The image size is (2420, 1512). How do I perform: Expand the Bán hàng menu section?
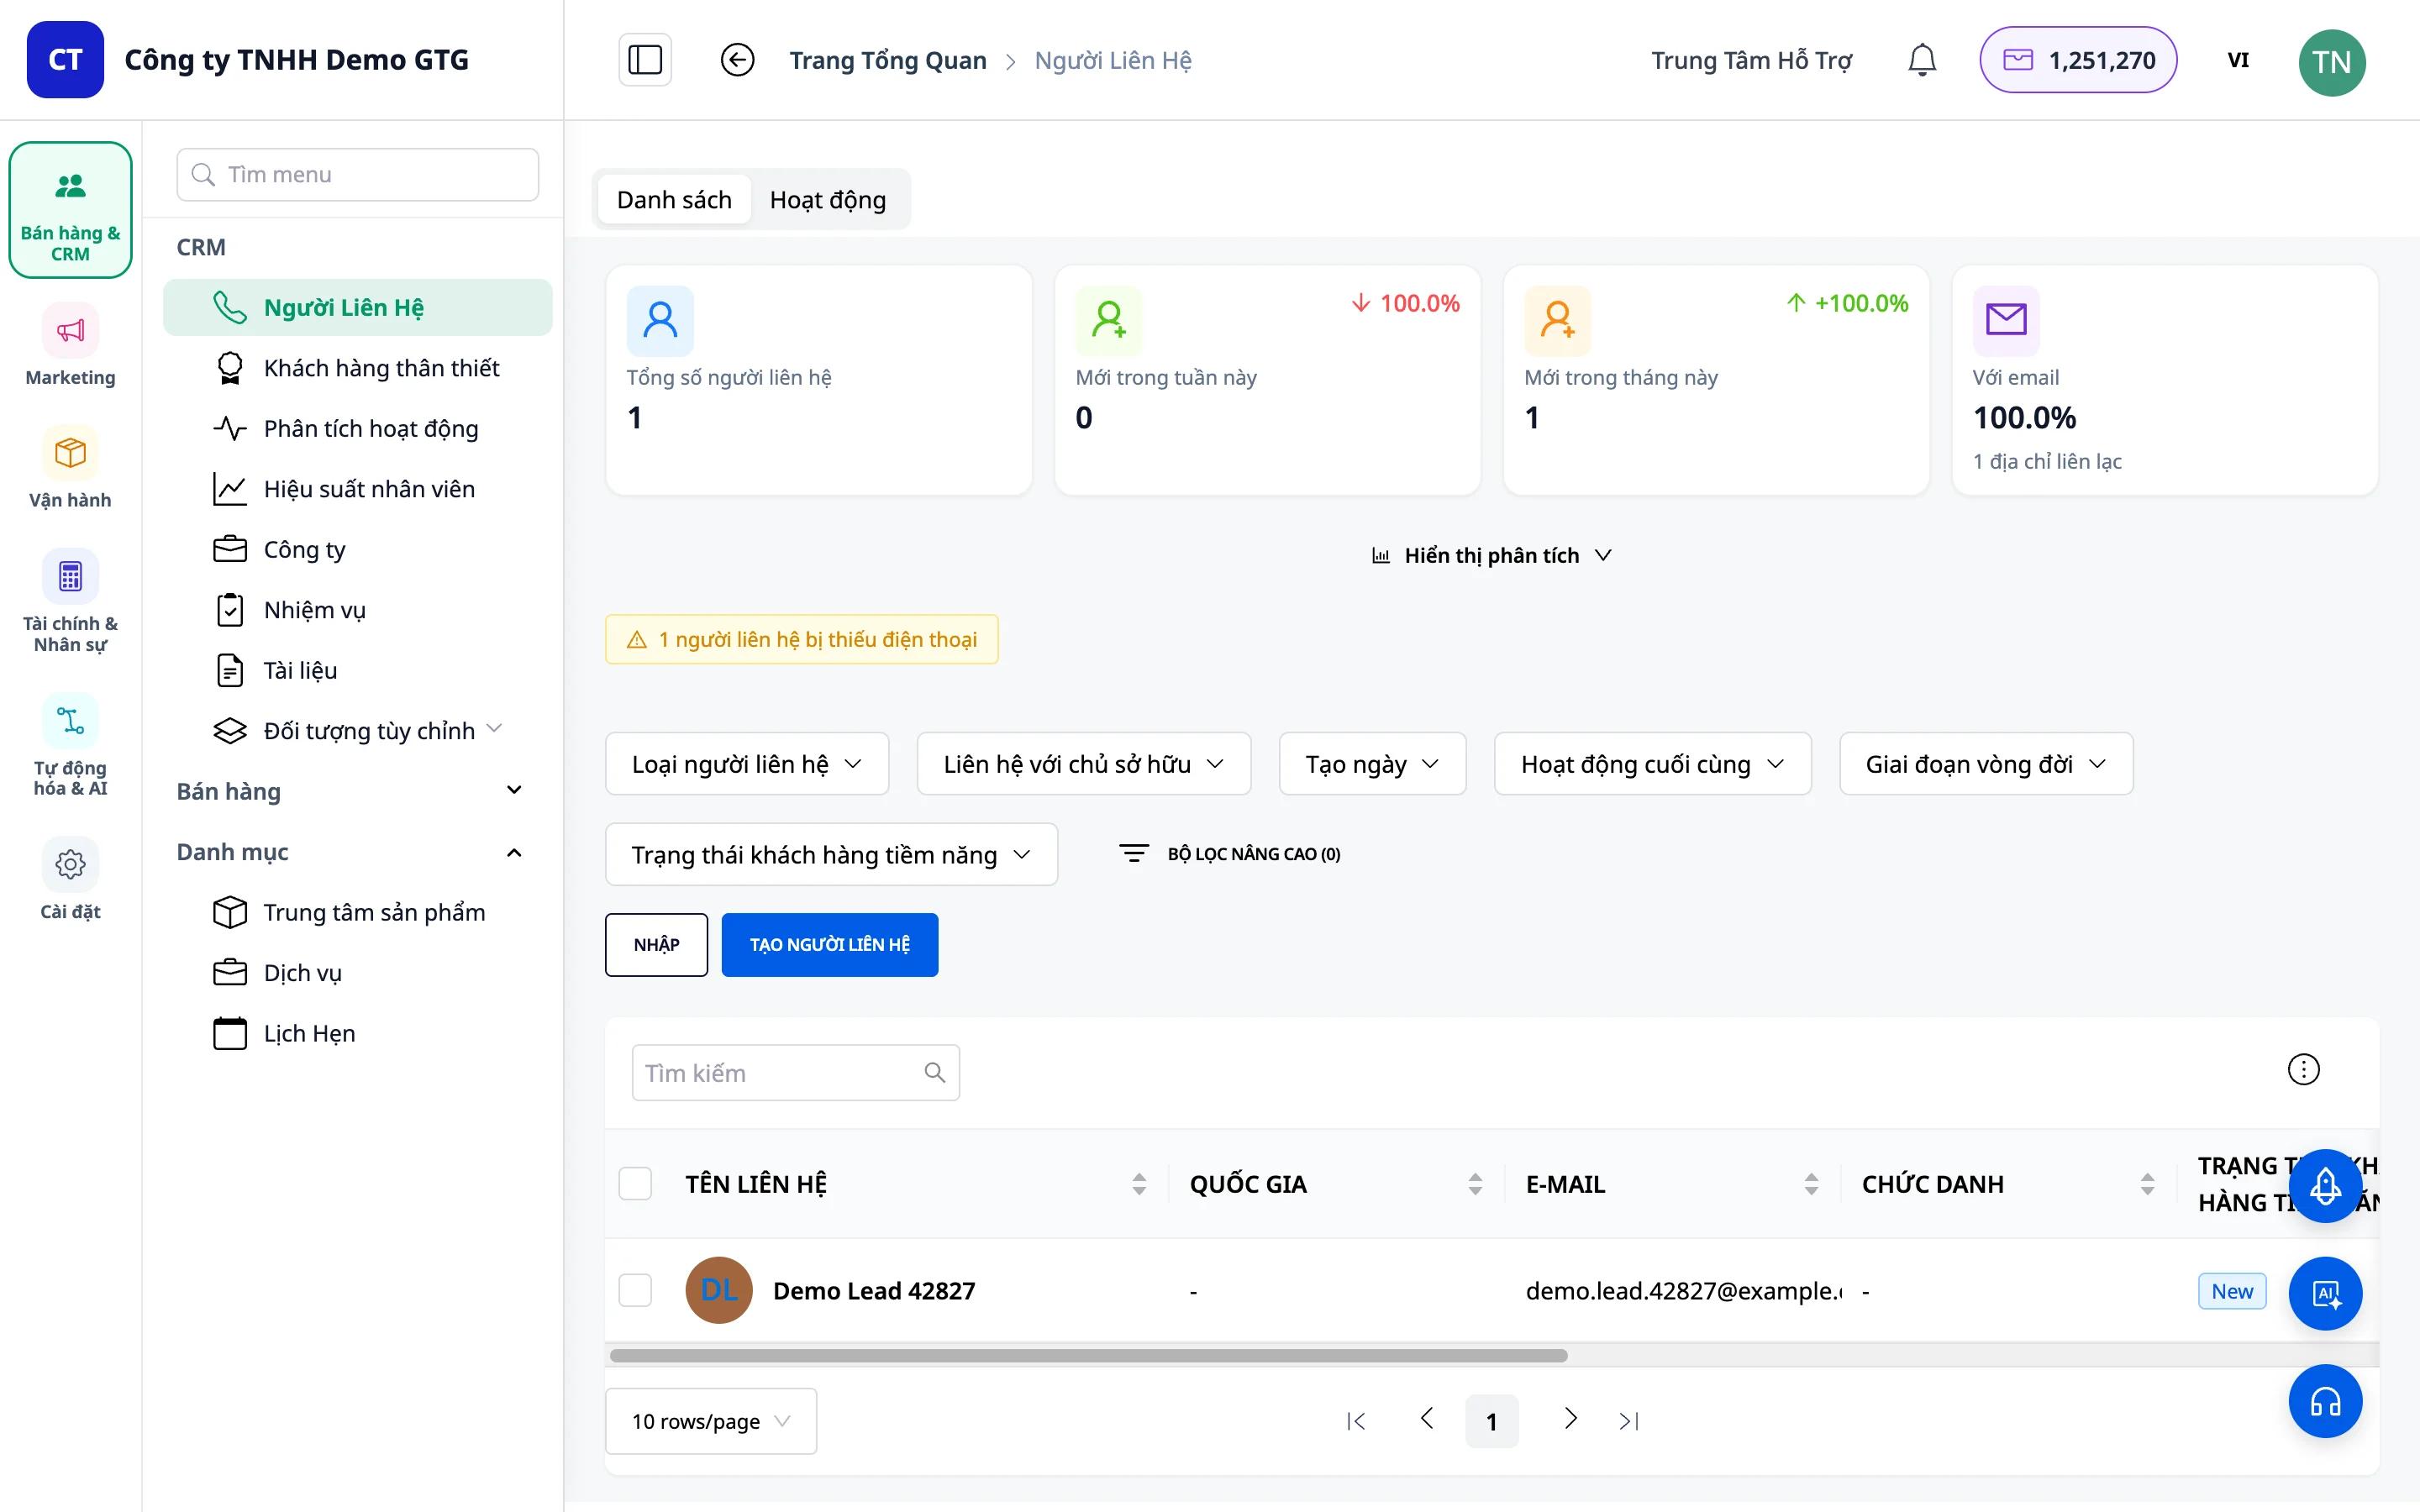click(x=349, y=791)
